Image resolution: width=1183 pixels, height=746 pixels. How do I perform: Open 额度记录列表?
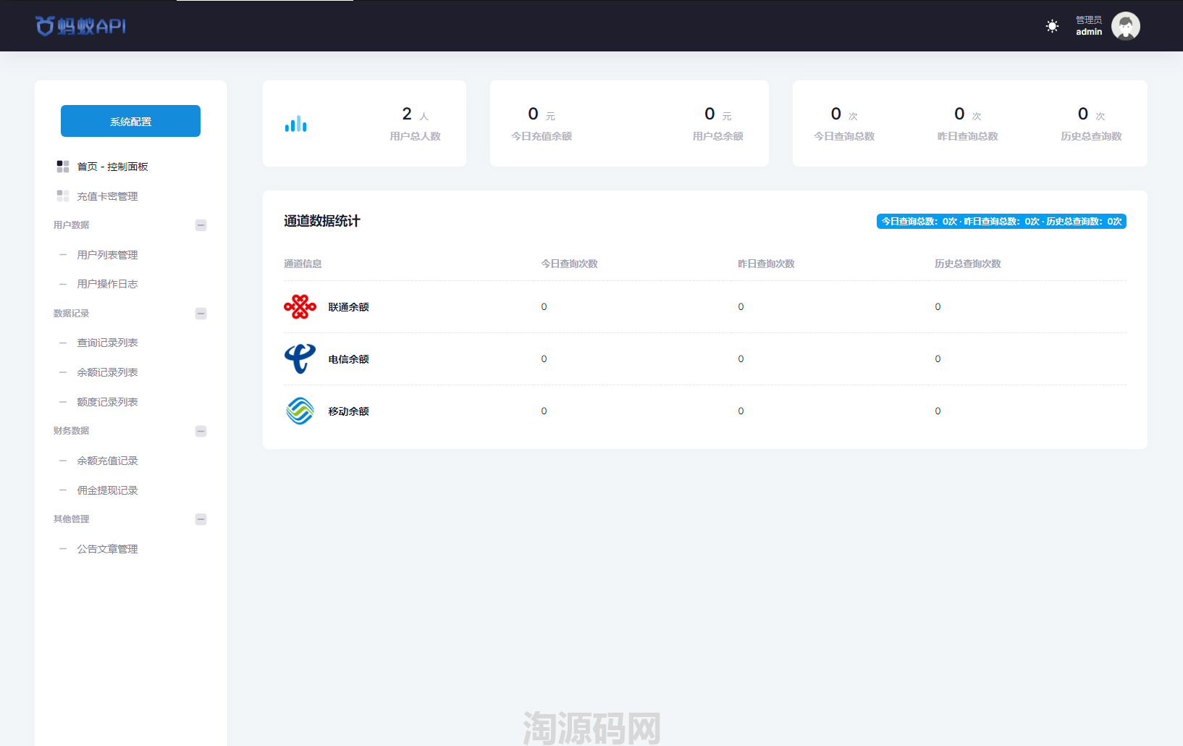[107, 402]
